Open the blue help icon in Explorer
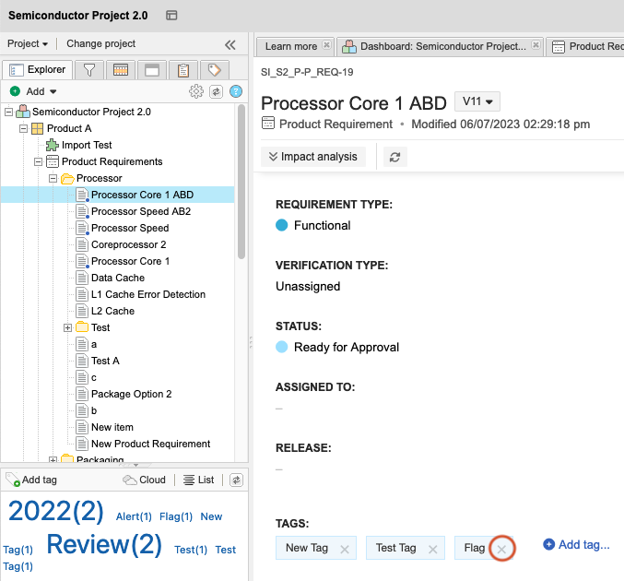The image size is (624, 581). (236, 91)
